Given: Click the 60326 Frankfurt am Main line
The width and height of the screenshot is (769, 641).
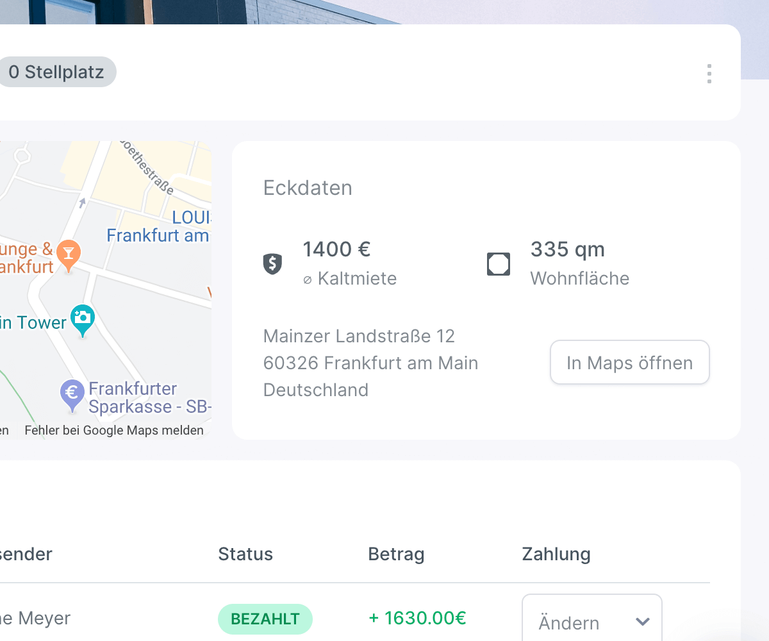Looking at the screenshot, I should tap(370, 363).
